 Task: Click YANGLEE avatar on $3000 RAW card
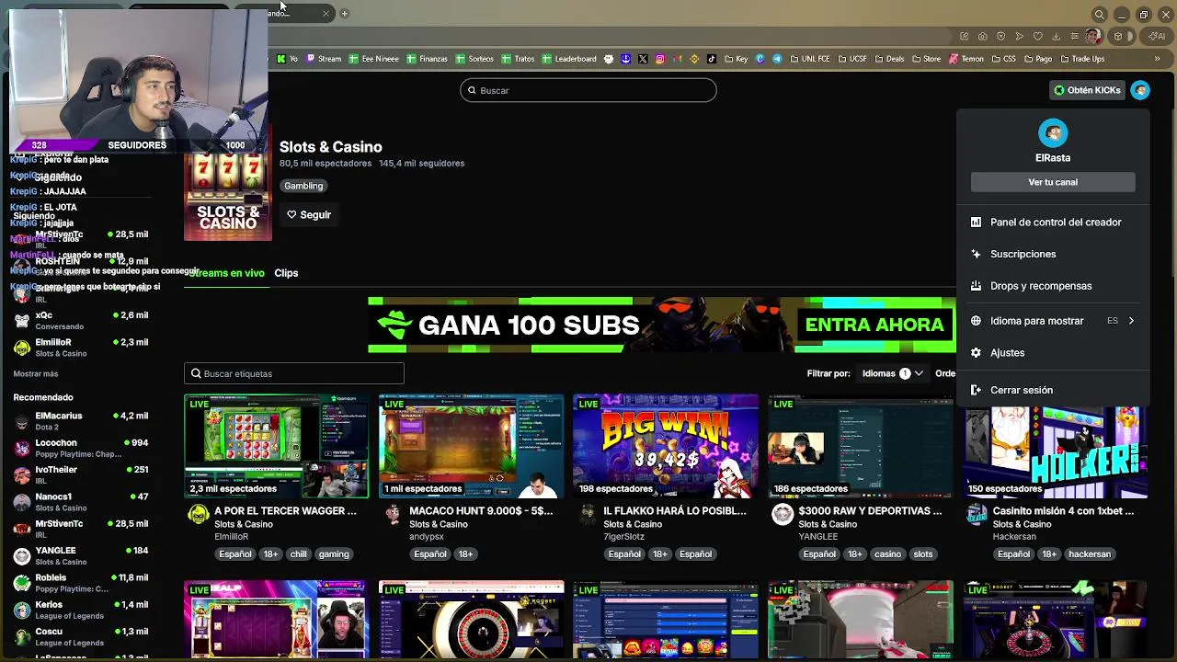pos(783,515)
